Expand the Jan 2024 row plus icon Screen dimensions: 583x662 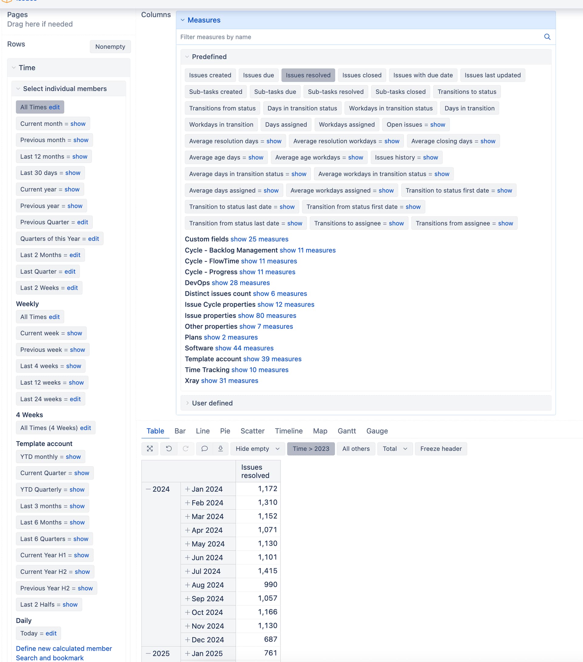coord(187,489)
